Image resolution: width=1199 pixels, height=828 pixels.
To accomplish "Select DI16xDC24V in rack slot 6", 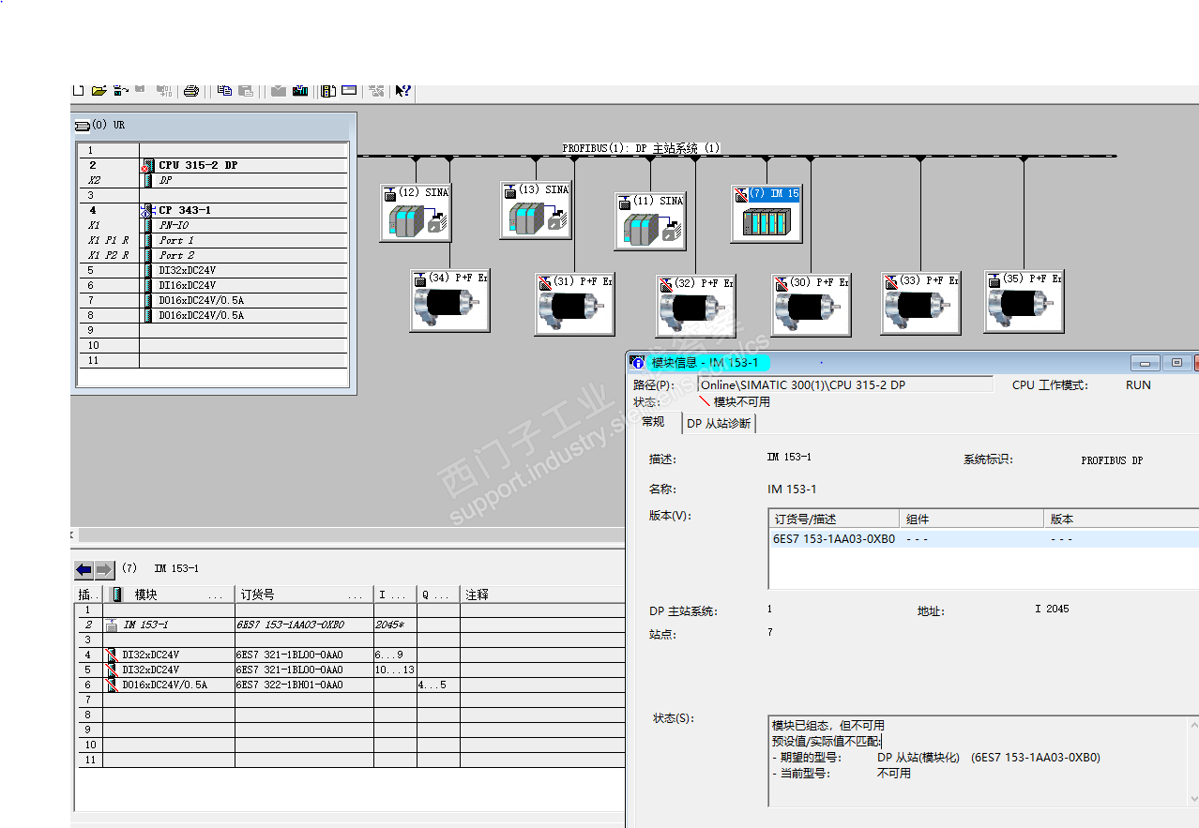I will tap(213, 285).
